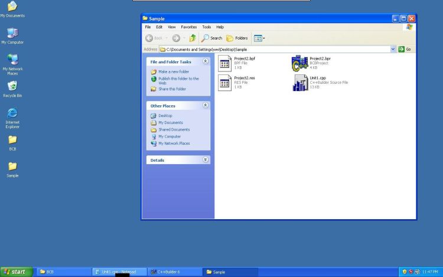Screen dimensions: 443x277
Task: Maximize the Sample window
Action: pos(403,19)
